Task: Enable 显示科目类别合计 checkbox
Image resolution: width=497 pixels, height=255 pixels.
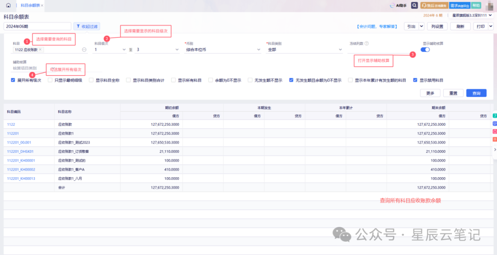Action: [x=128, y=80]
